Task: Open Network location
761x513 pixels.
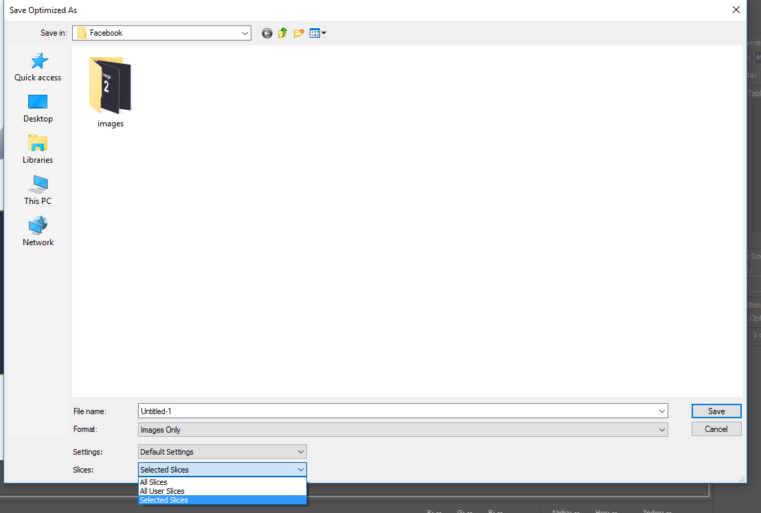Action: tap(38, 232)
